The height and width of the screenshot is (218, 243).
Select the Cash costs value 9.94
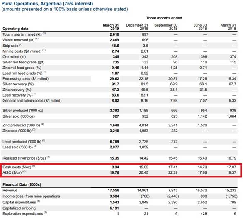pos(115,167)
